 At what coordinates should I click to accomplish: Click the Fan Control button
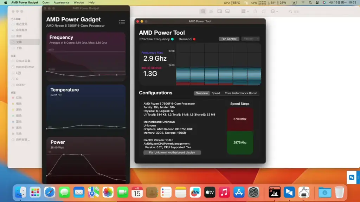click(229, 39)
